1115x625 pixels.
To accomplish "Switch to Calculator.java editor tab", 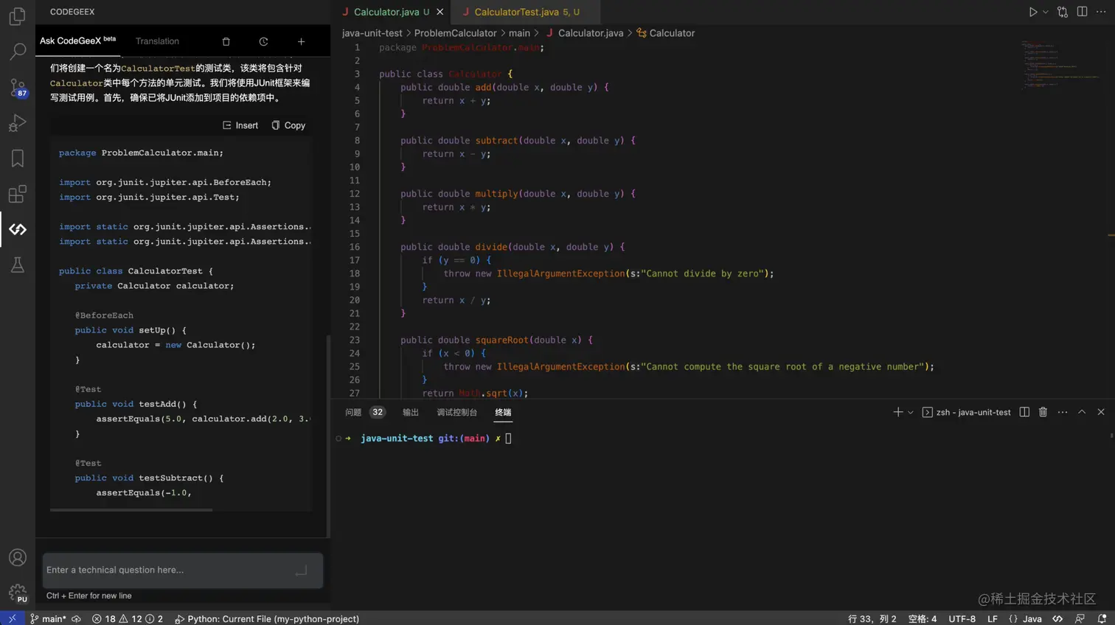I will click(x=391, y=12).
